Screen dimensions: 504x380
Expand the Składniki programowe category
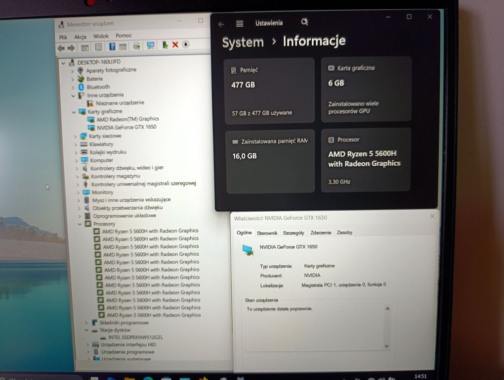click(86, 323)
